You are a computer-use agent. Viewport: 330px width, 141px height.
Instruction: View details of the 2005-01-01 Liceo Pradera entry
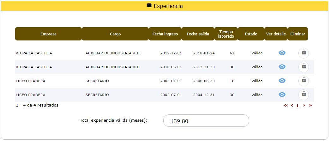click(282, 81)
